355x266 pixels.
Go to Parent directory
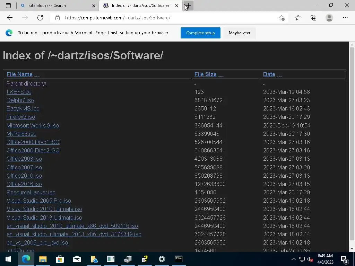[26, 83]
